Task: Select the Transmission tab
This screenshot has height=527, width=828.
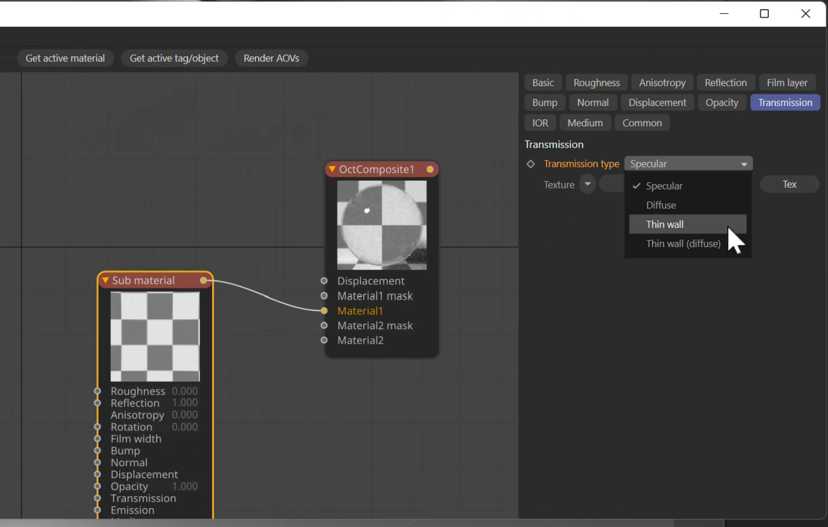Action: [785, 102]
